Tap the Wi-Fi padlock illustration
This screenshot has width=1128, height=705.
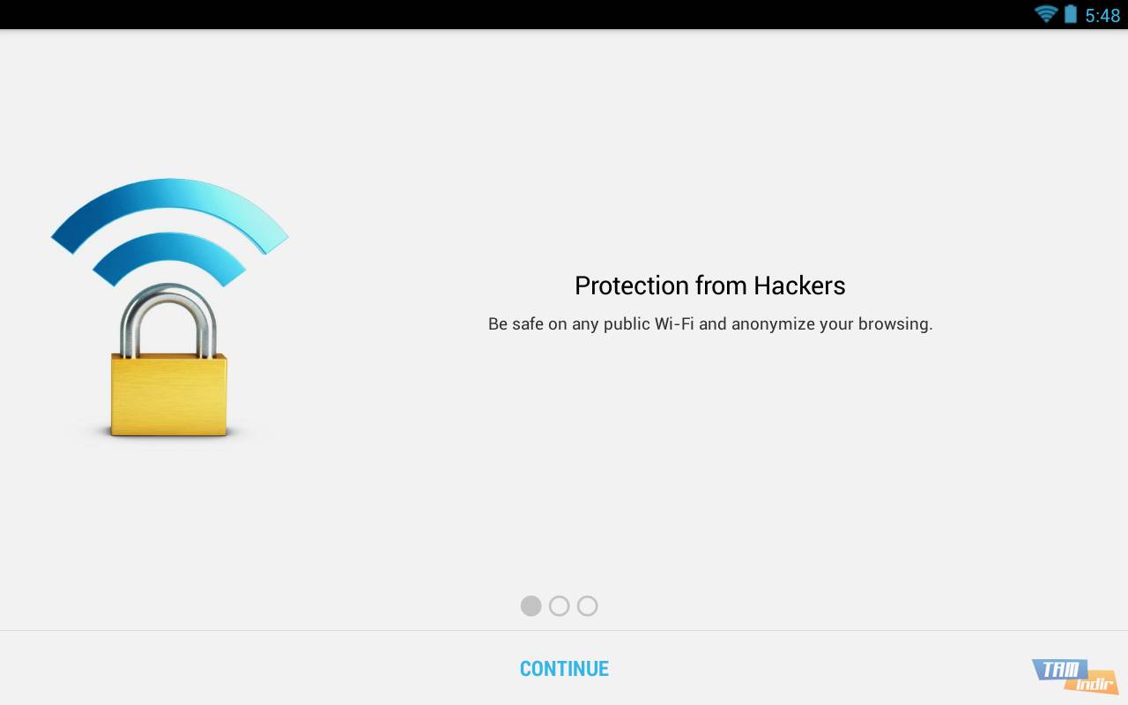(167, 308)
